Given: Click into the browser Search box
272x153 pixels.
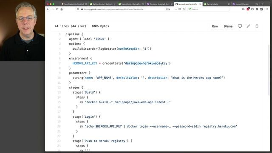Looking at the screenshot, I should pyautogui.click(x=208, y=9).
